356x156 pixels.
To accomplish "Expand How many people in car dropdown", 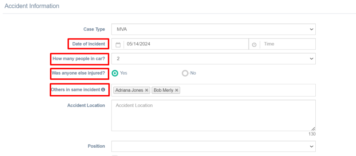I will (213, 59).
